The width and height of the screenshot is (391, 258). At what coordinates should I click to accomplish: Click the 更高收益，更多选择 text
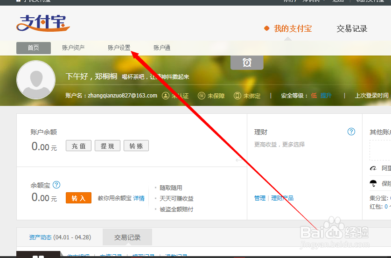tap(279, 144)
